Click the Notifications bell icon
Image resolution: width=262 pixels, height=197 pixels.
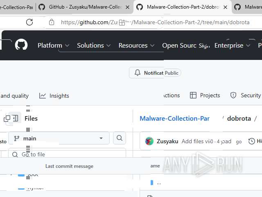(x=138, y=73)
